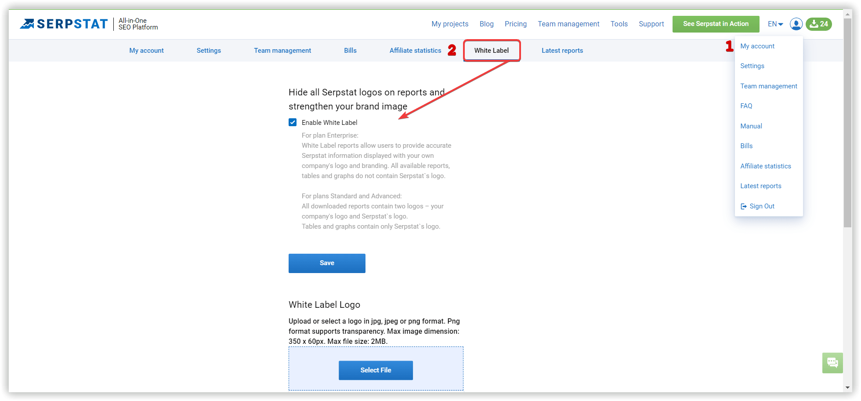
Task: Switch to the Bills tab
Action: (350, 51)
